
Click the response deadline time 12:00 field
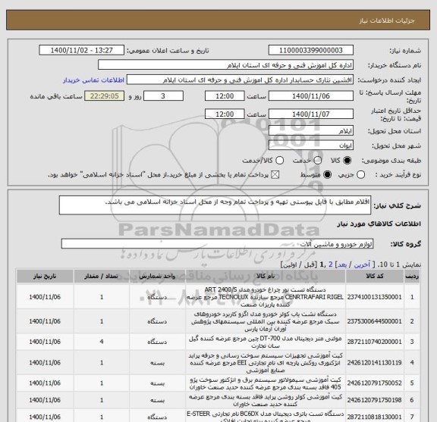point(225,96)
